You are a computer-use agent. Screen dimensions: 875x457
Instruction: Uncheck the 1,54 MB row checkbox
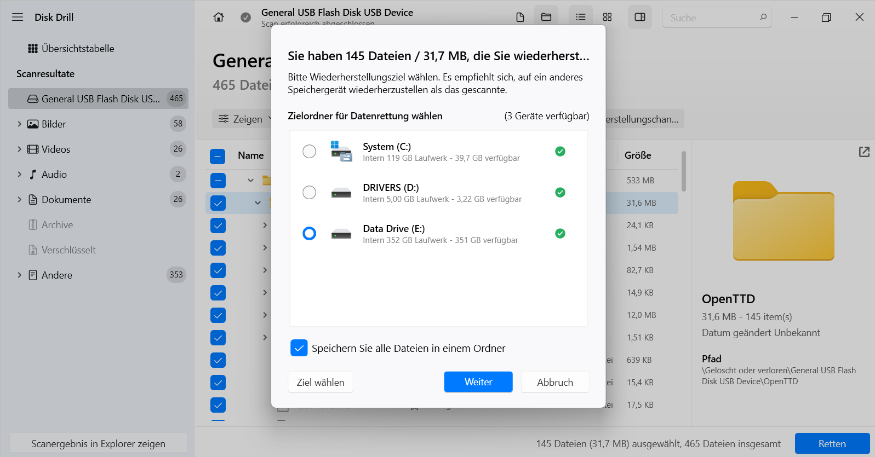(218, 248)
